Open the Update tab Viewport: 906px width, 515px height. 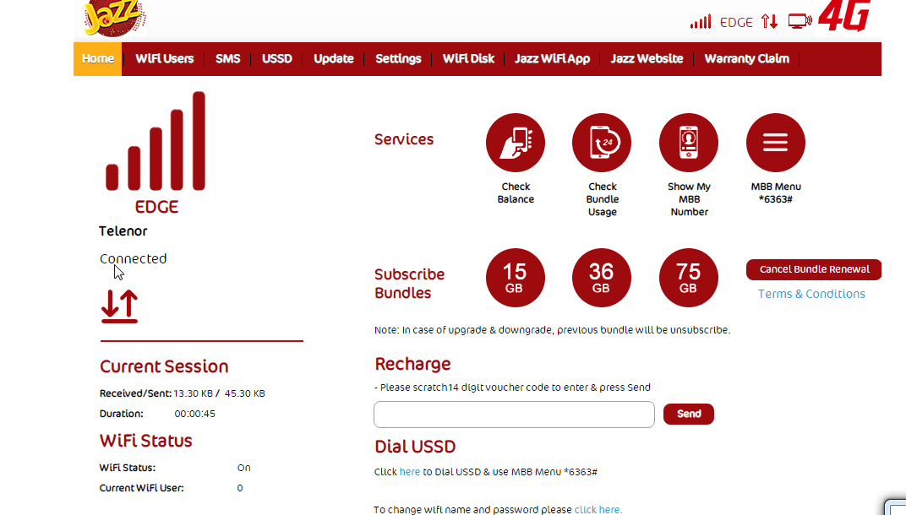click(333, 58)
